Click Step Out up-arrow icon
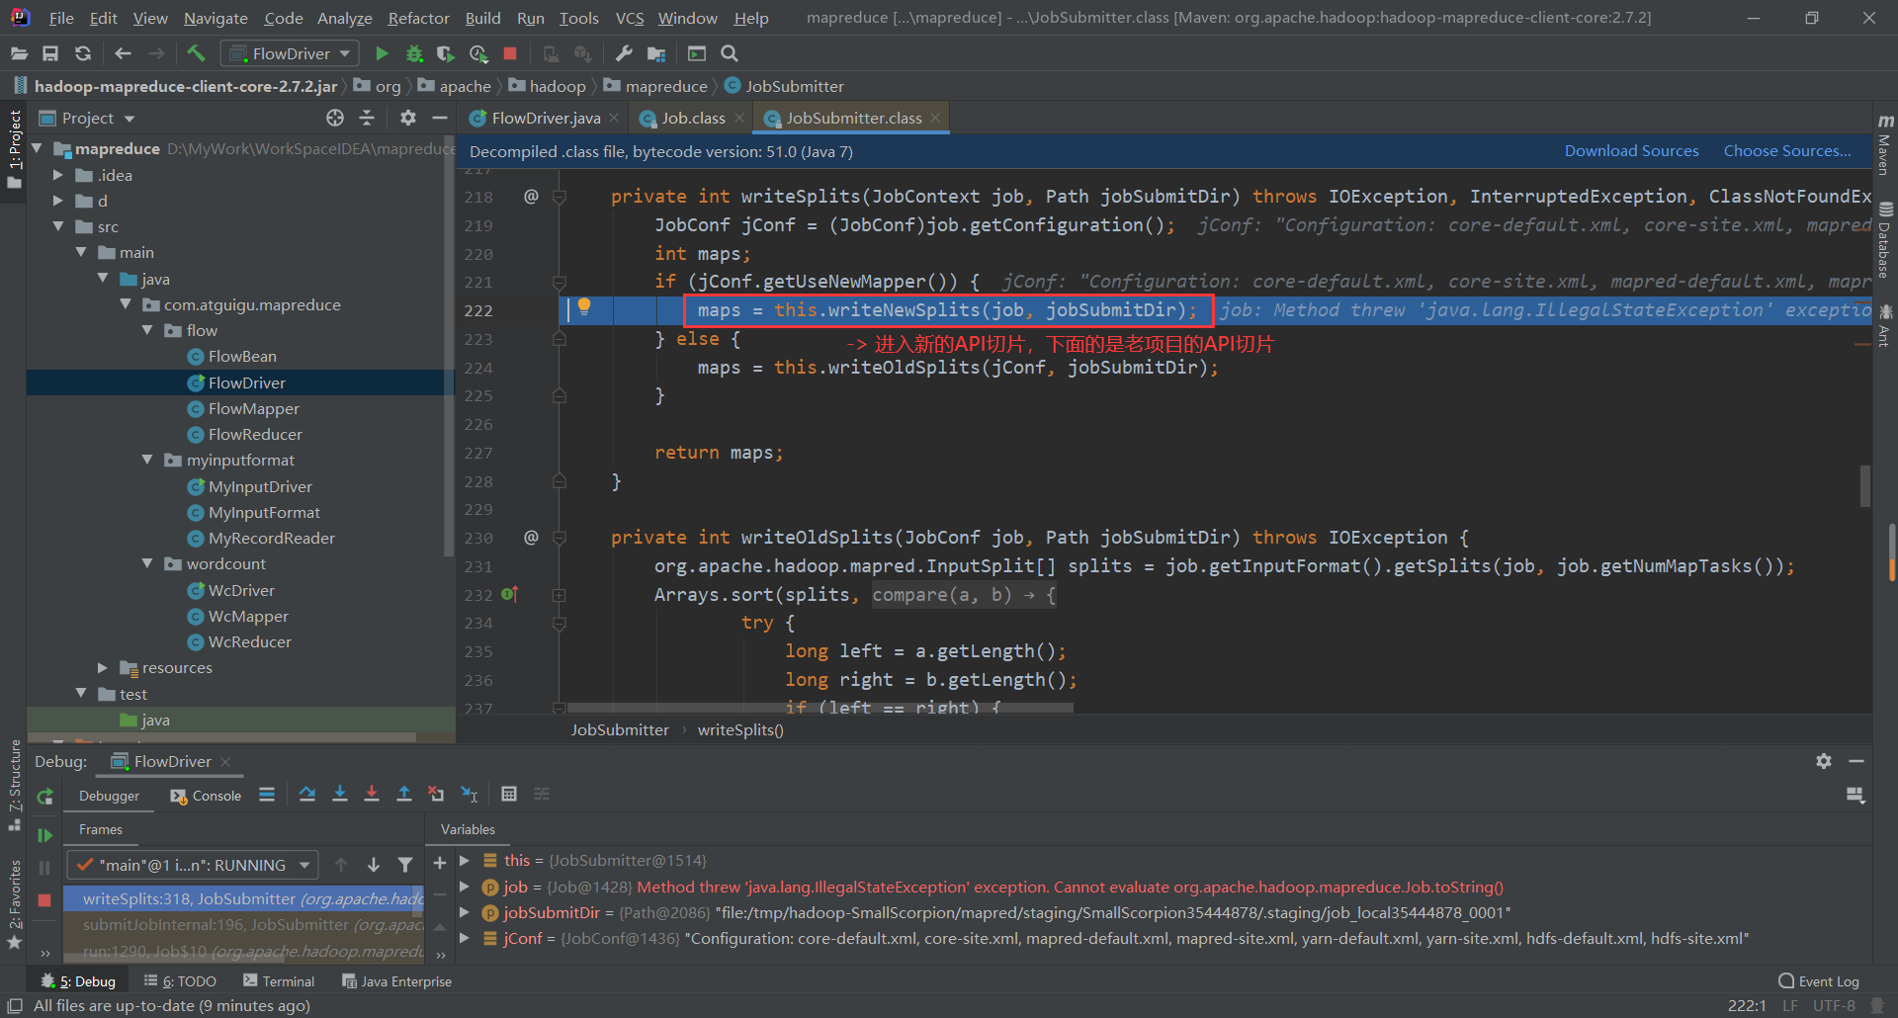This screenshot has width=1898, height=1018. tap(404, 794)
